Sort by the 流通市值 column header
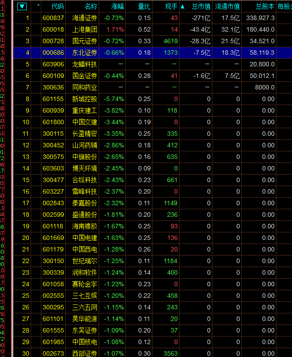The width and height of the screenshot is (292, 357). click(227, 6)
